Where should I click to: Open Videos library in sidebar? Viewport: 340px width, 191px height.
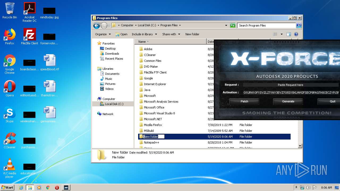pos(109,89)
